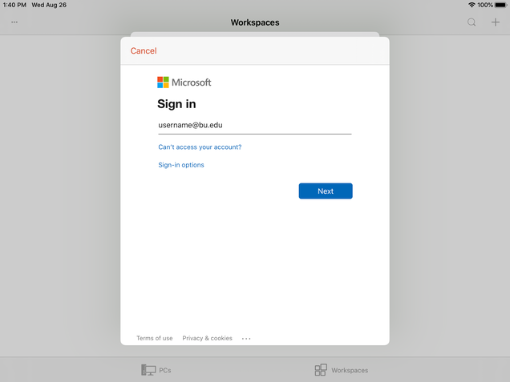Click the username@bu.edu email input field

pos(255,126)
